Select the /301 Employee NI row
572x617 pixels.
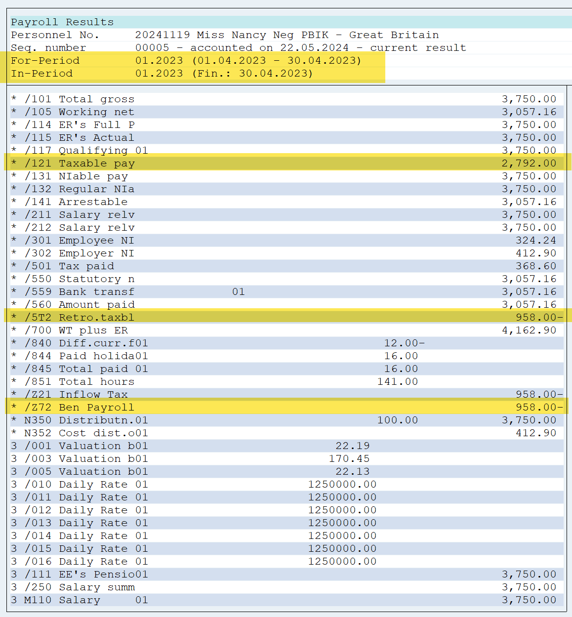[x=286, y=241]
